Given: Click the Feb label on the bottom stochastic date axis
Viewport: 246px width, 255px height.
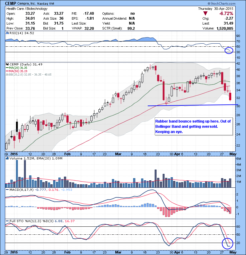Looking at the screenshot, I should [x=67, y=252].
